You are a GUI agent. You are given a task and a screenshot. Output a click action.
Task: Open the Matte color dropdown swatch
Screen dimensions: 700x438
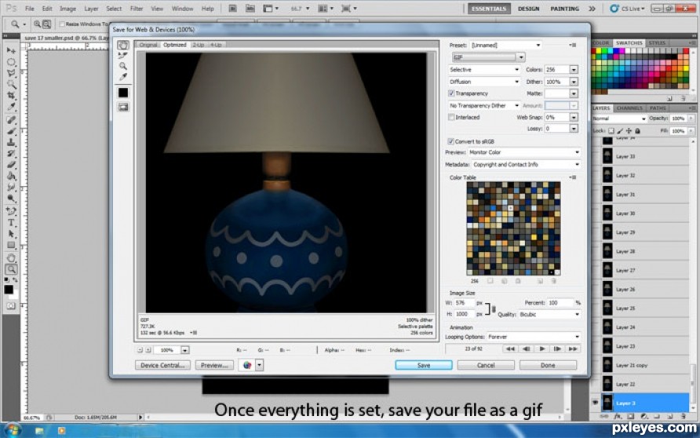click(x=574, y=93)
